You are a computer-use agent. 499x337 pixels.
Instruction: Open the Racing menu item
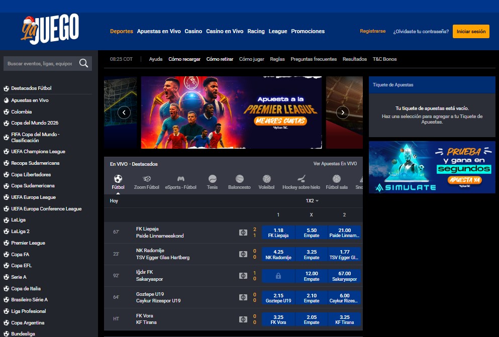256,31
